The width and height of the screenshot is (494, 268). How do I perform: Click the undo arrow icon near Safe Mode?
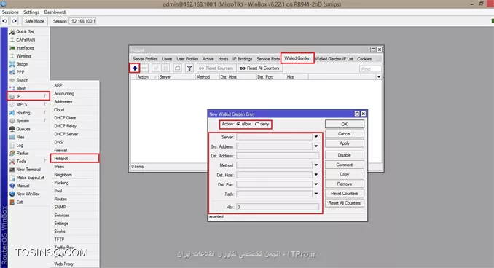4,21
